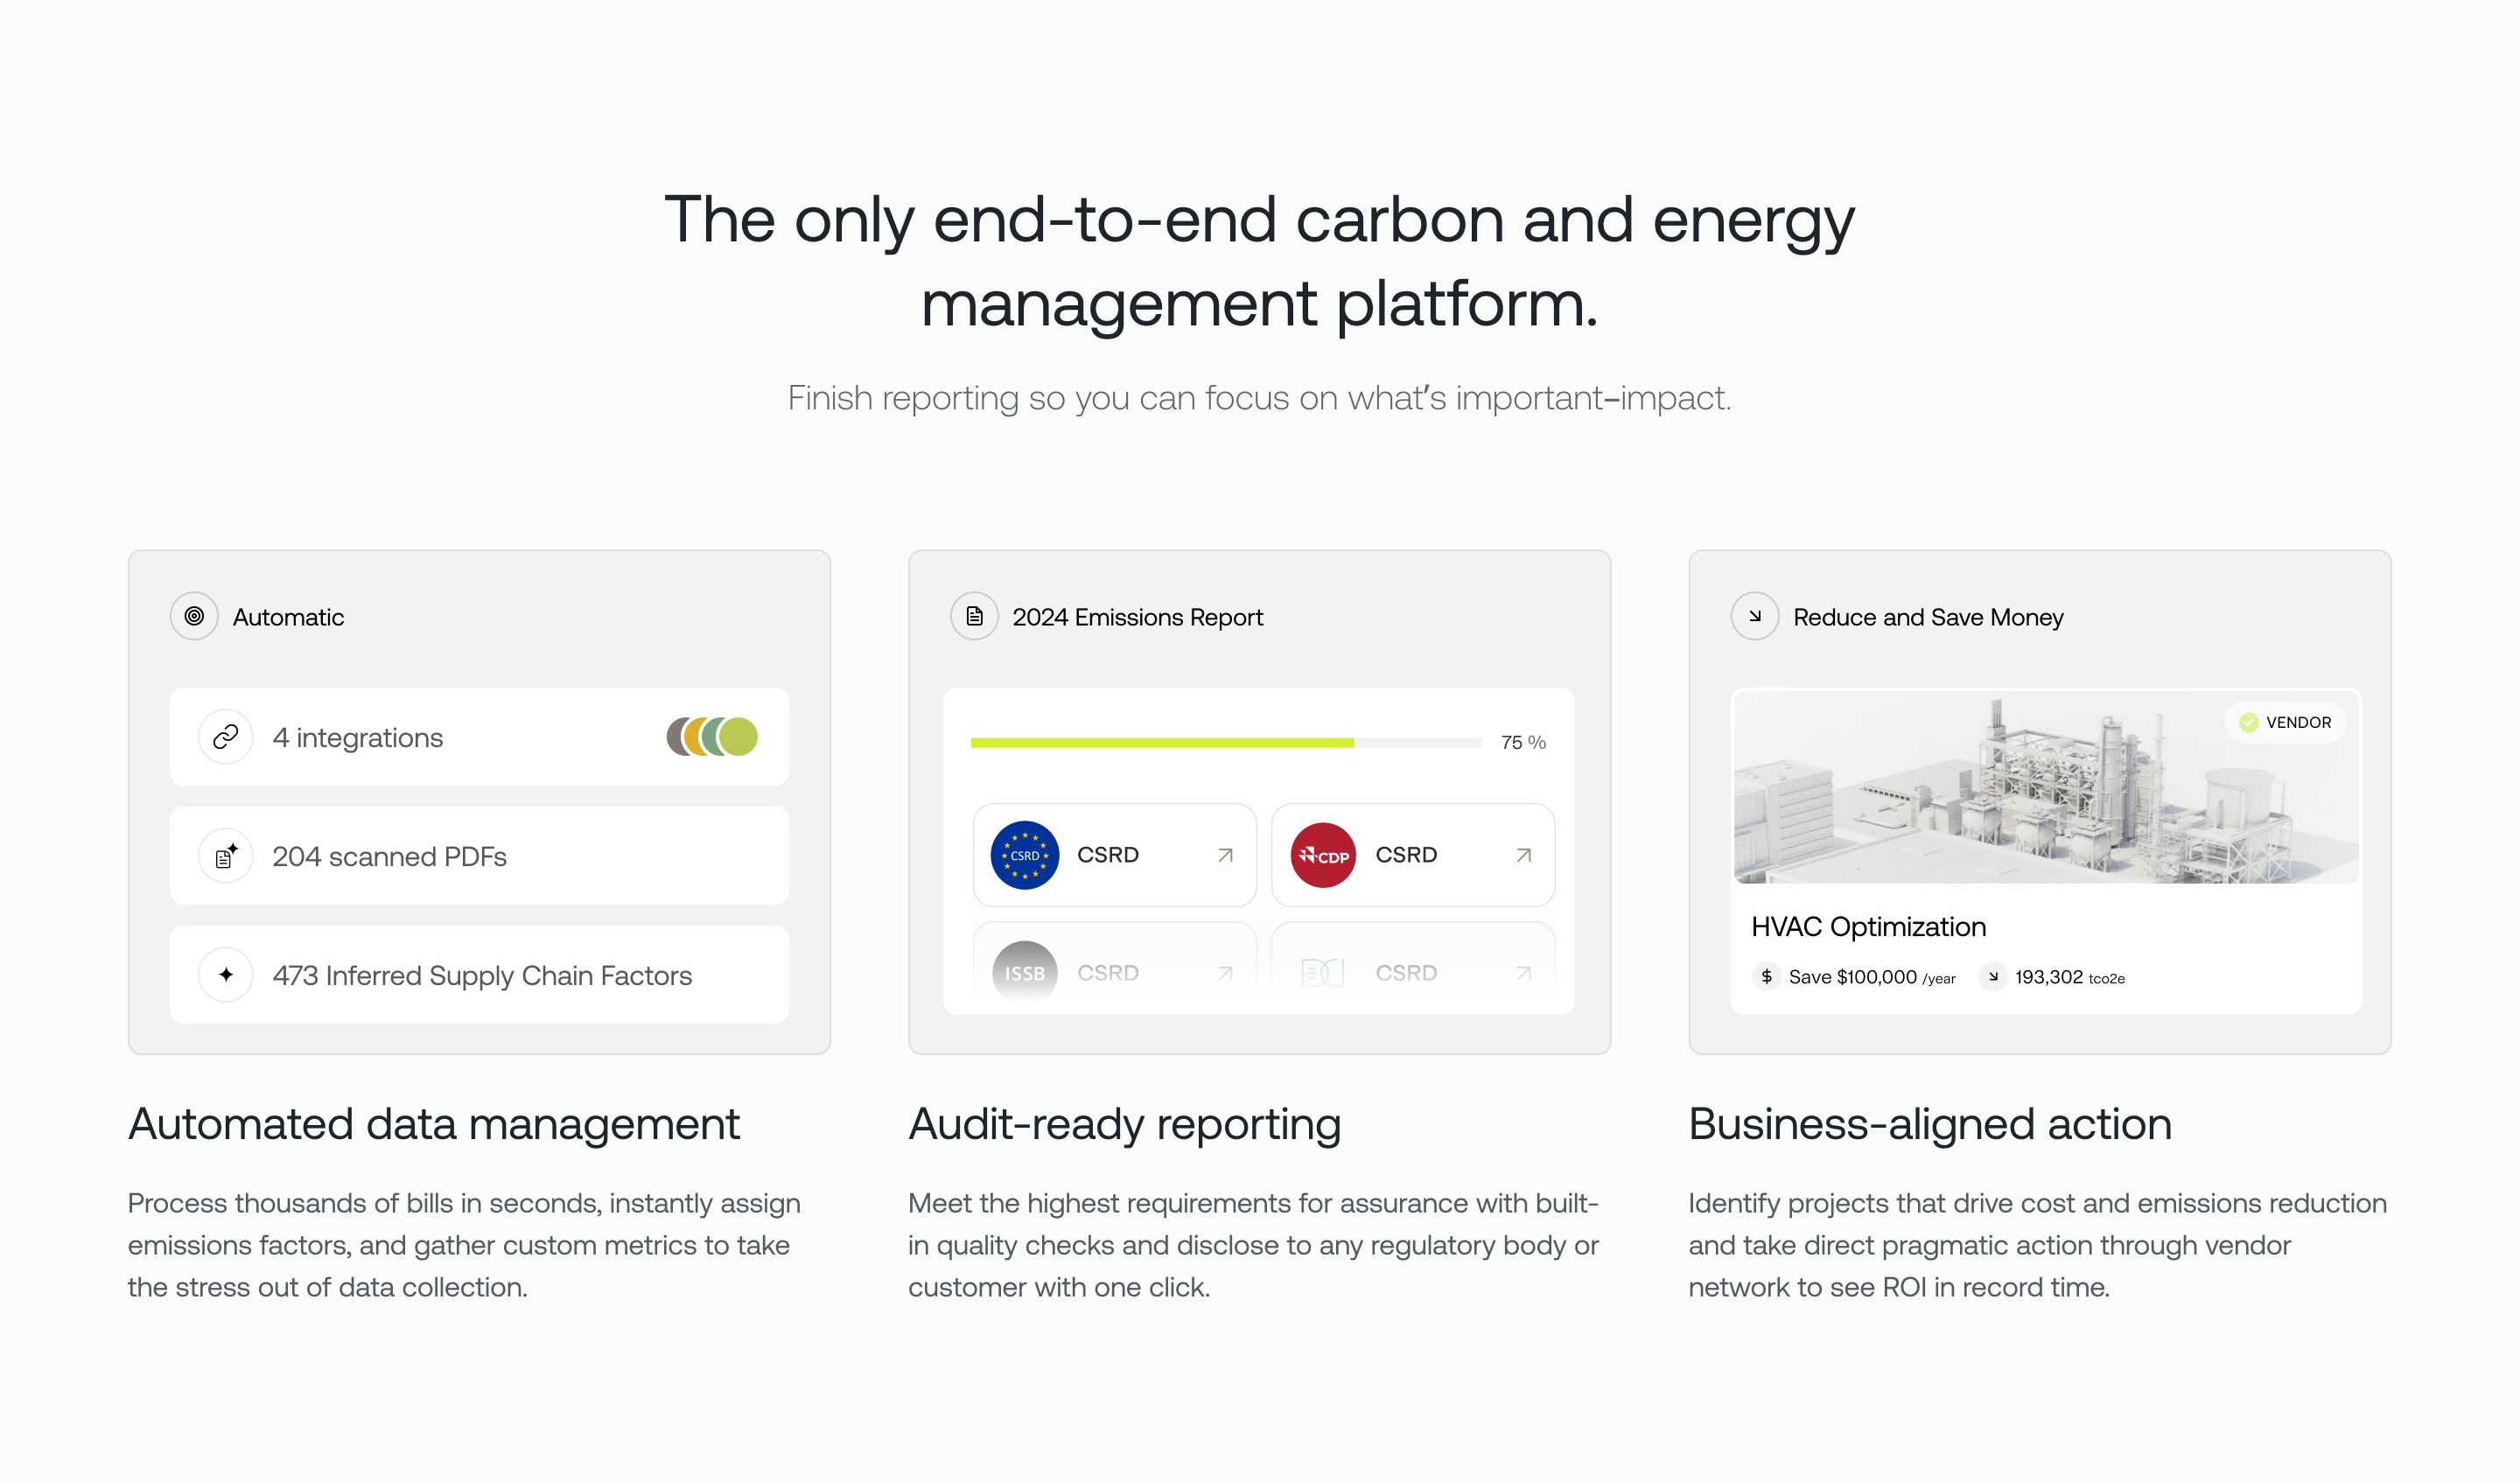Click the Business-aligned action heading
2520x1482 pixels.
(1930, 1125)
